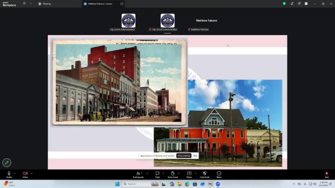Start video with the Video button
335x188 pixels.
(x=25, y=175)
